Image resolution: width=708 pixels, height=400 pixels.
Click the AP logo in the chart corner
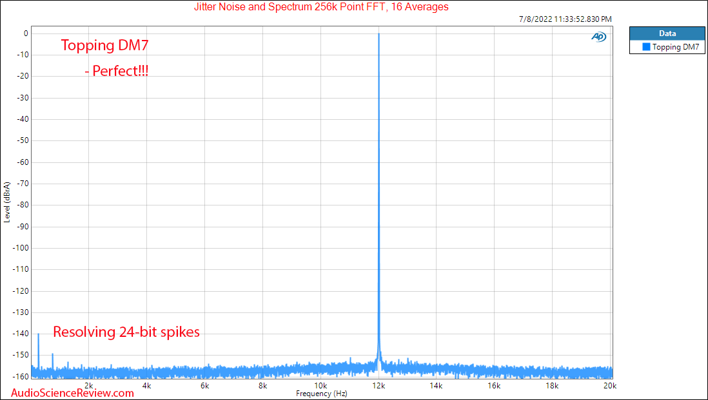599,37
